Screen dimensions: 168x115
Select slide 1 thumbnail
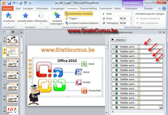tap(12, 40)
